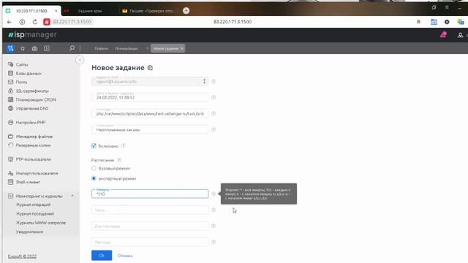
Task: Open Журнал операций
Action: pyautogui.click(x=33, y=205)
